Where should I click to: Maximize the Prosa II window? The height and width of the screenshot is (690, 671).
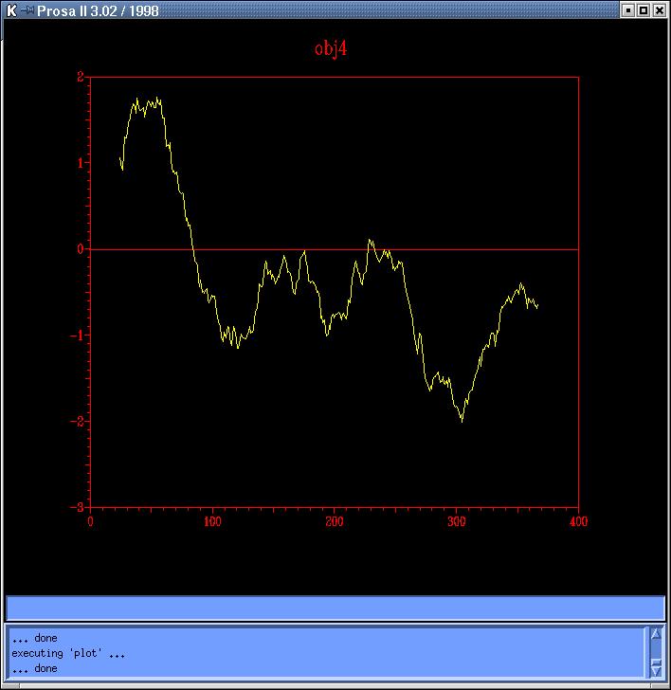[x=644, y=10]
